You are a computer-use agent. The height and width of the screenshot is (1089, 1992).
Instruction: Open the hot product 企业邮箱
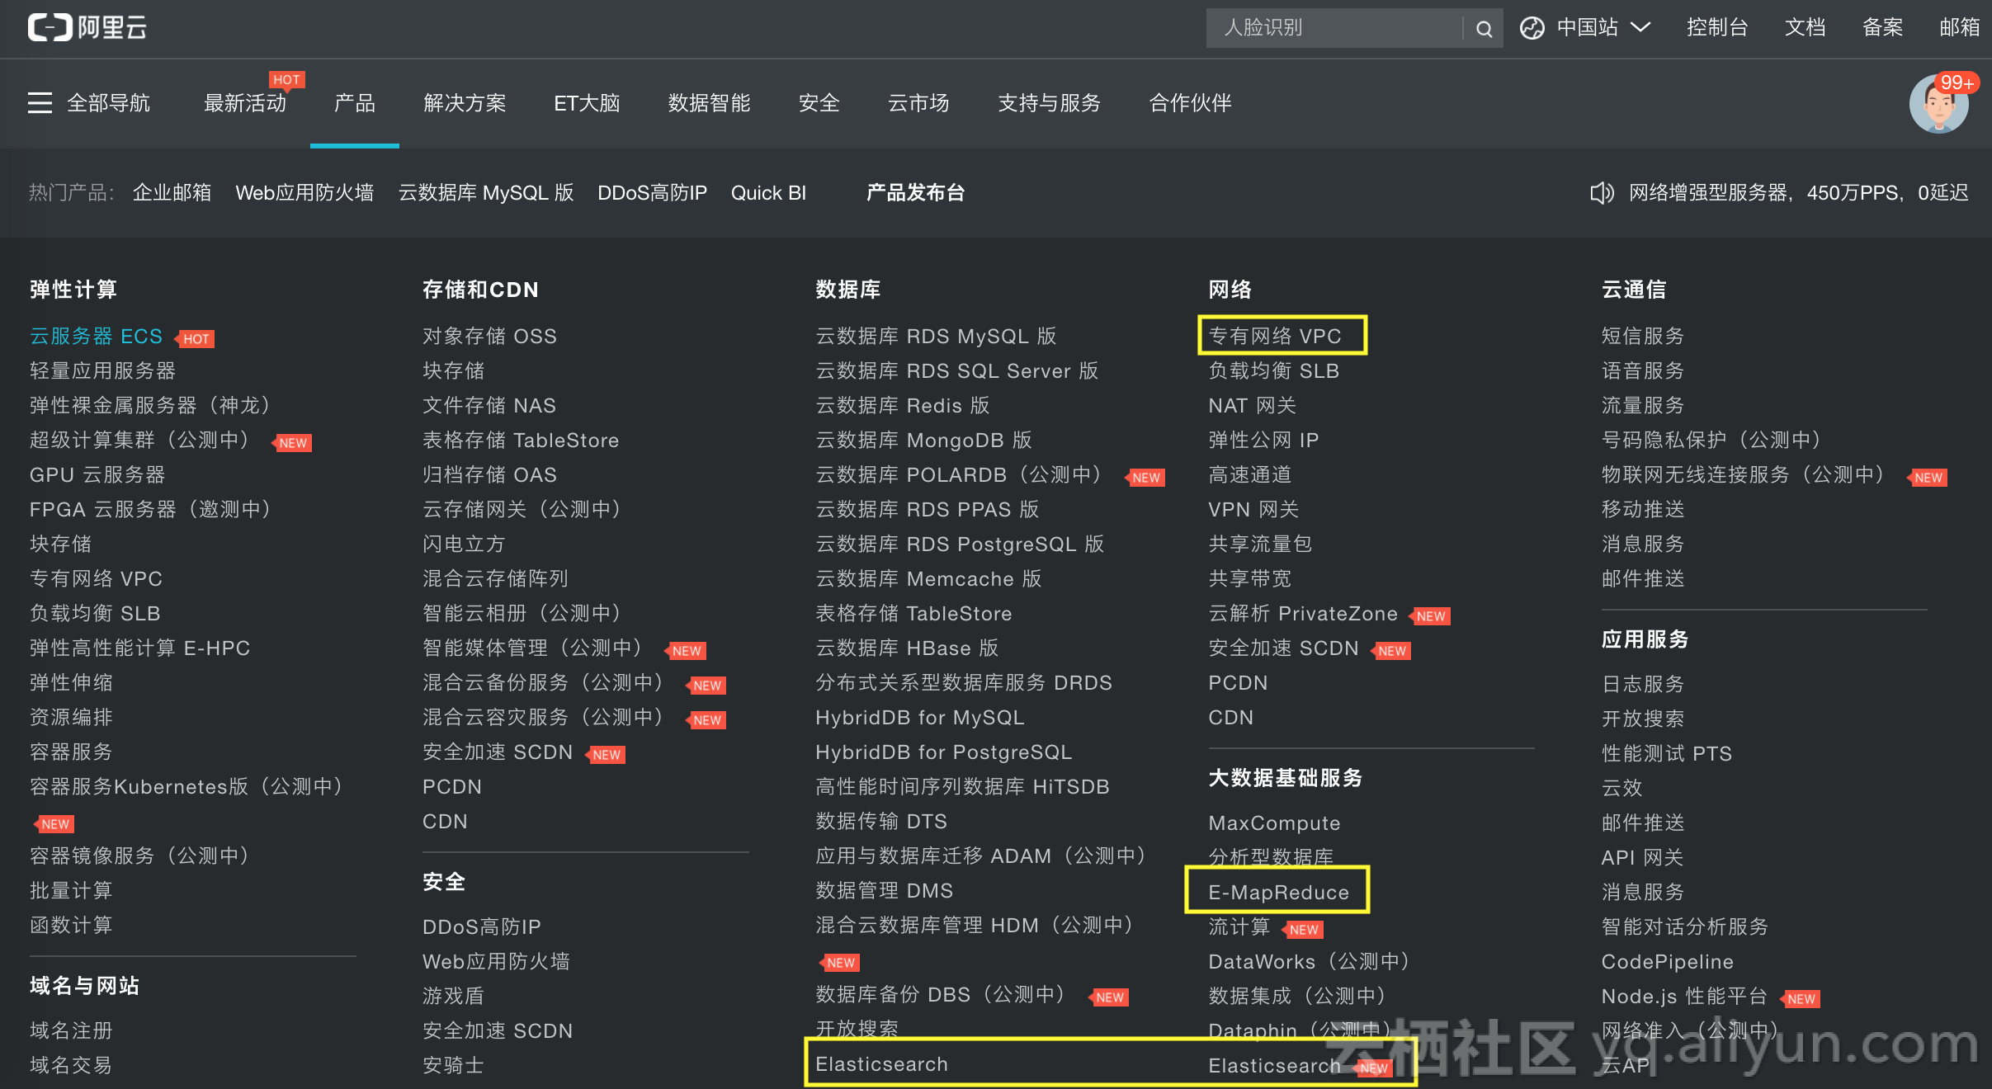(x=172, y=193)
